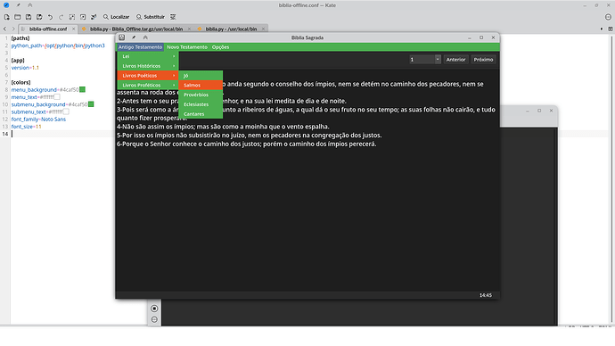Click verse 4 about the moinha
The height and width of the screenshot is (346, 615).
[223, 127]
